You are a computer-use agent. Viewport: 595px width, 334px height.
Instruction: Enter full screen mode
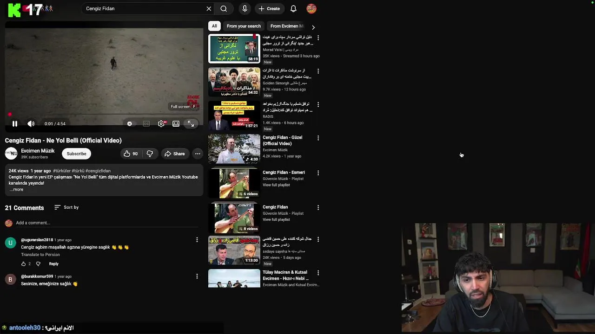[x=191, y=124]
